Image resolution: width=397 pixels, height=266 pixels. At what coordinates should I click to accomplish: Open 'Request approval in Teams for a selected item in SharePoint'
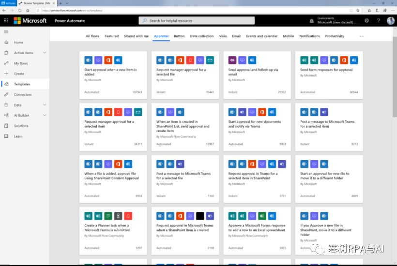[x=257, y=179]
